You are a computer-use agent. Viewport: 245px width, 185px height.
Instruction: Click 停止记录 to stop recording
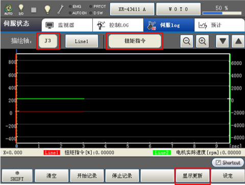122,176
